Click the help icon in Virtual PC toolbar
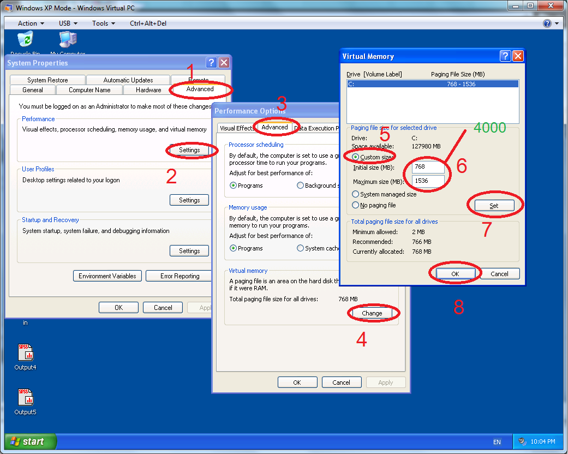 click(x=547, y=23)
